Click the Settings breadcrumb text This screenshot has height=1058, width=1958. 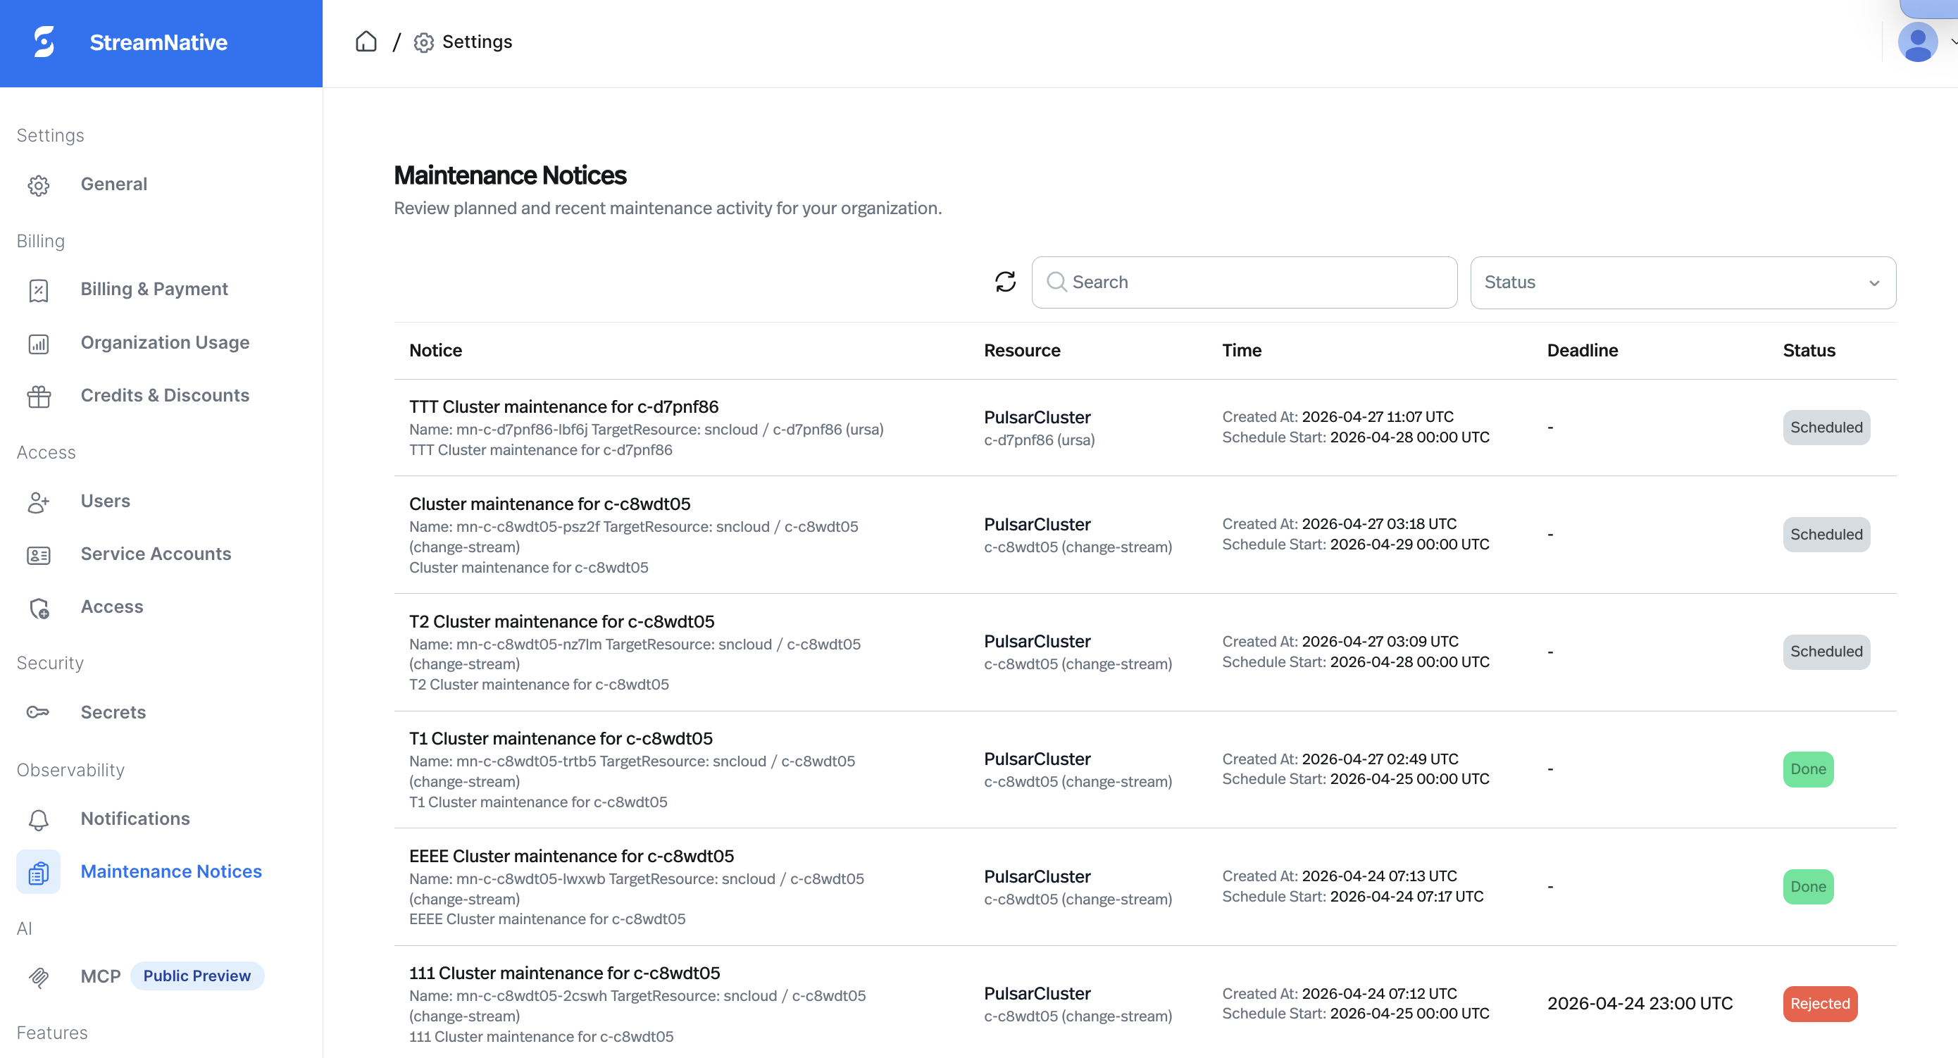point(478,42)
